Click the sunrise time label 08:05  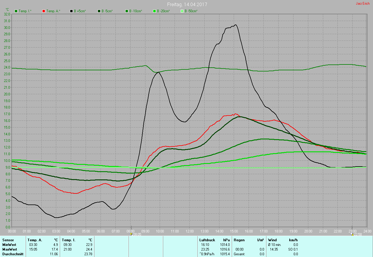[137, 234]
